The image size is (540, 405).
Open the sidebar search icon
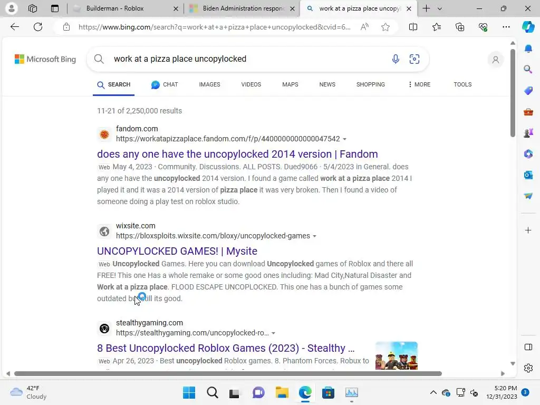(x=528, y=70)
